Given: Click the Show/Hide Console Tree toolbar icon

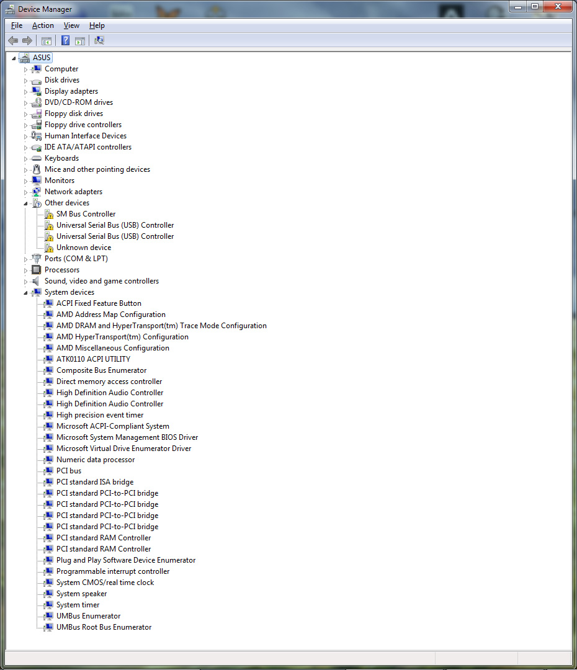Looking at the screenshot, I should [x=47, y=41].
